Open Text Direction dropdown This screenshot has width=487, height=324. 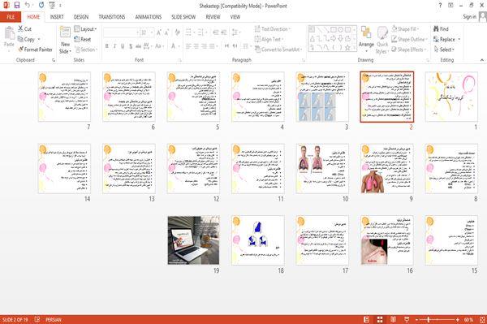273,29
